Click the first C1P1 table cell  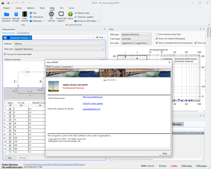coord(21,109)
